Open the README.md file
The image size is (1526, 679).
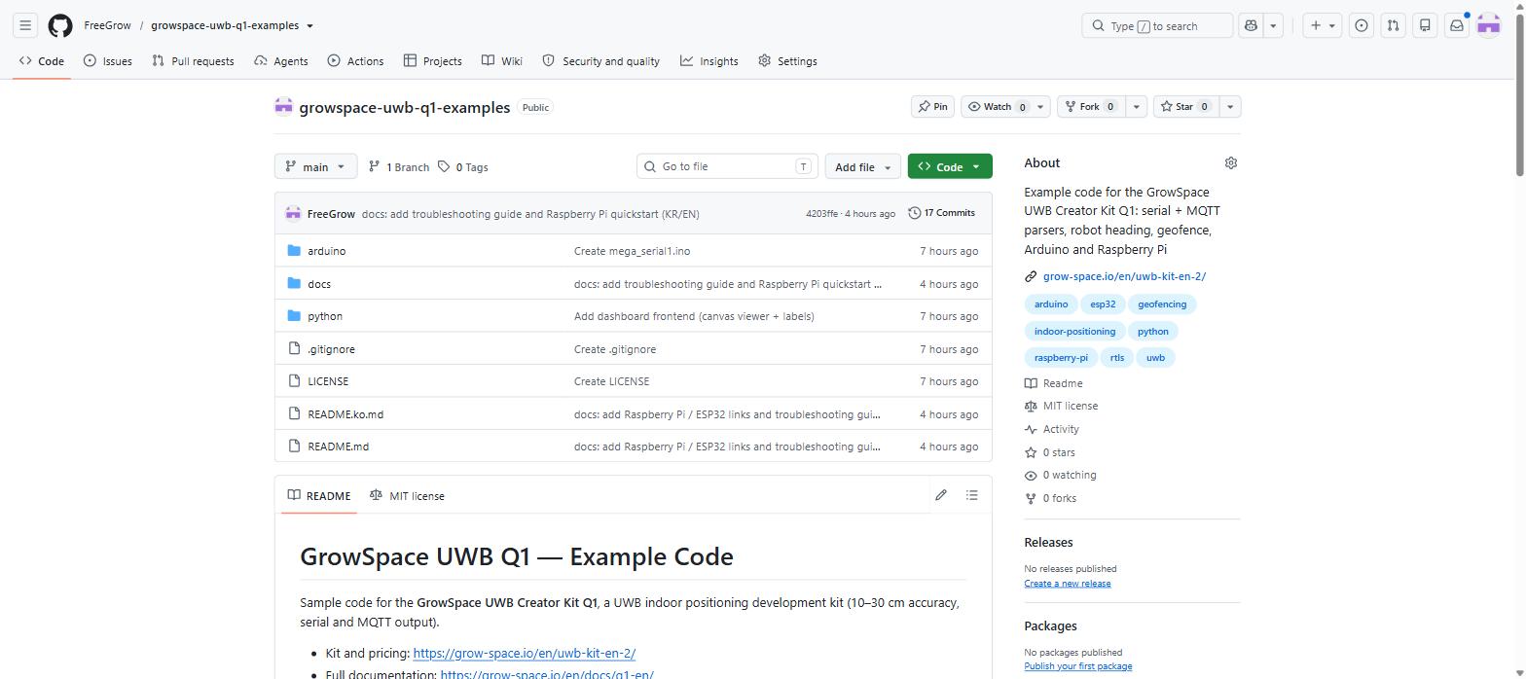pos(338,447)
